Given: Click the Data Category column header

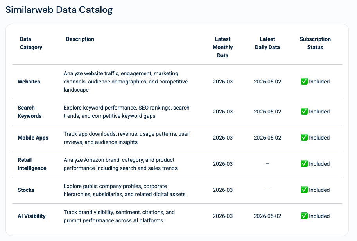Looking at the screenshot, I should click(x=31, y=43).
